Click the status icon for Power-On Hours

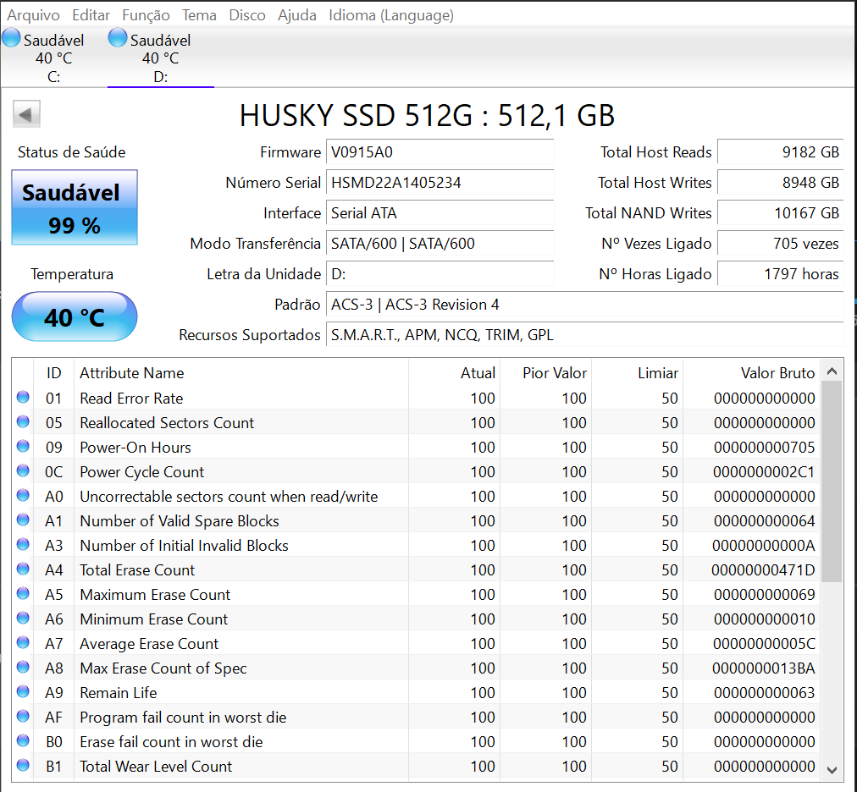click(23, 446)
